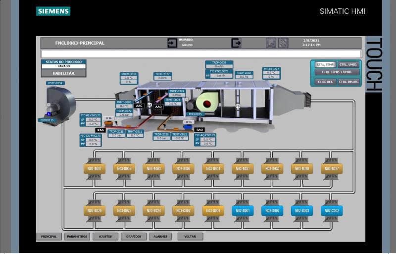Go to the ALARMES tab
This screenshot has width=396, height=254.
coord(161,237)
